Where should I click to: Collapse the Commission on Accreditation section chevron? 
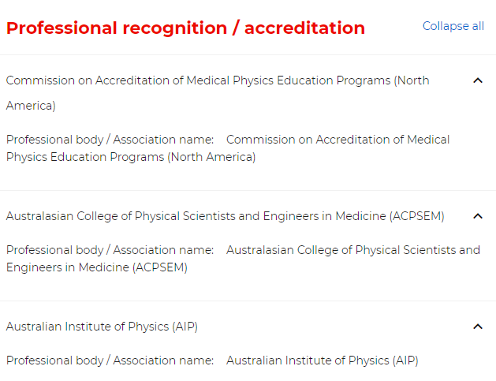coord(477,80)
